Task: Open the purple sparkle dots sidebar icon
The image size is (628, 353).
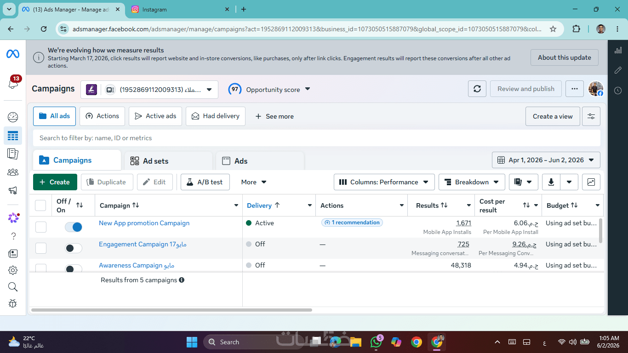Action: pos(13,217)
